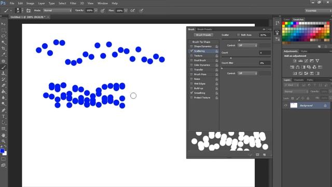
Task: Switch to the Channels tab
Action: click(299, 80)
